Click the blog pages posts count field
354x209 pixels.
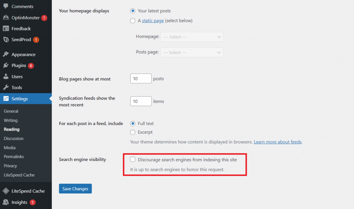click(x=140, y=78)
